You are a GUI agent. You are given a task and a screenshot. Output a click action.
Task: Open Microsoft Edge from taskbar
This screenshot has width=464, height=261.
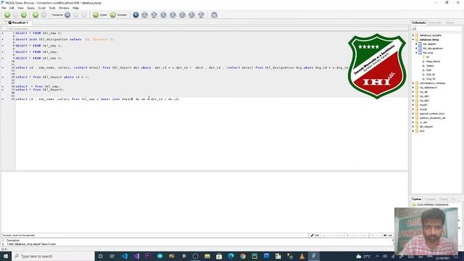pos(231,256)
